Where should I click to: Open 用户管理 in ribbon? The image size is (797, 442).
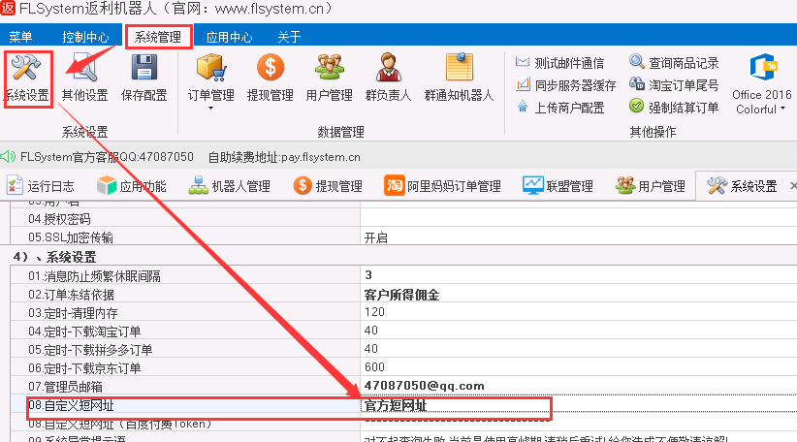pos(330,79)
